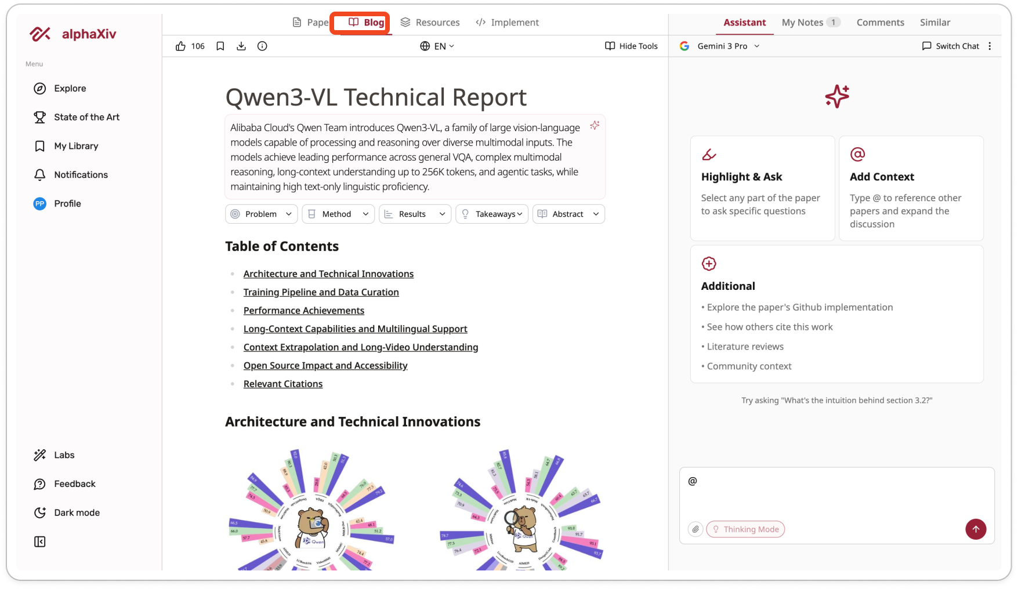Screen dimensions: 1018x589
Task: Expand the Problem dropdown
Action: coord(262,214)
